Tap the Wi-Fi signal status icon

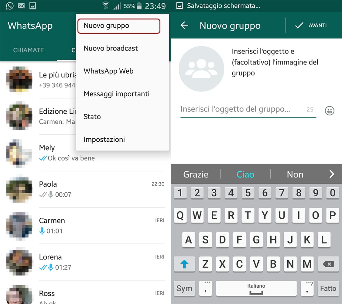106,6
